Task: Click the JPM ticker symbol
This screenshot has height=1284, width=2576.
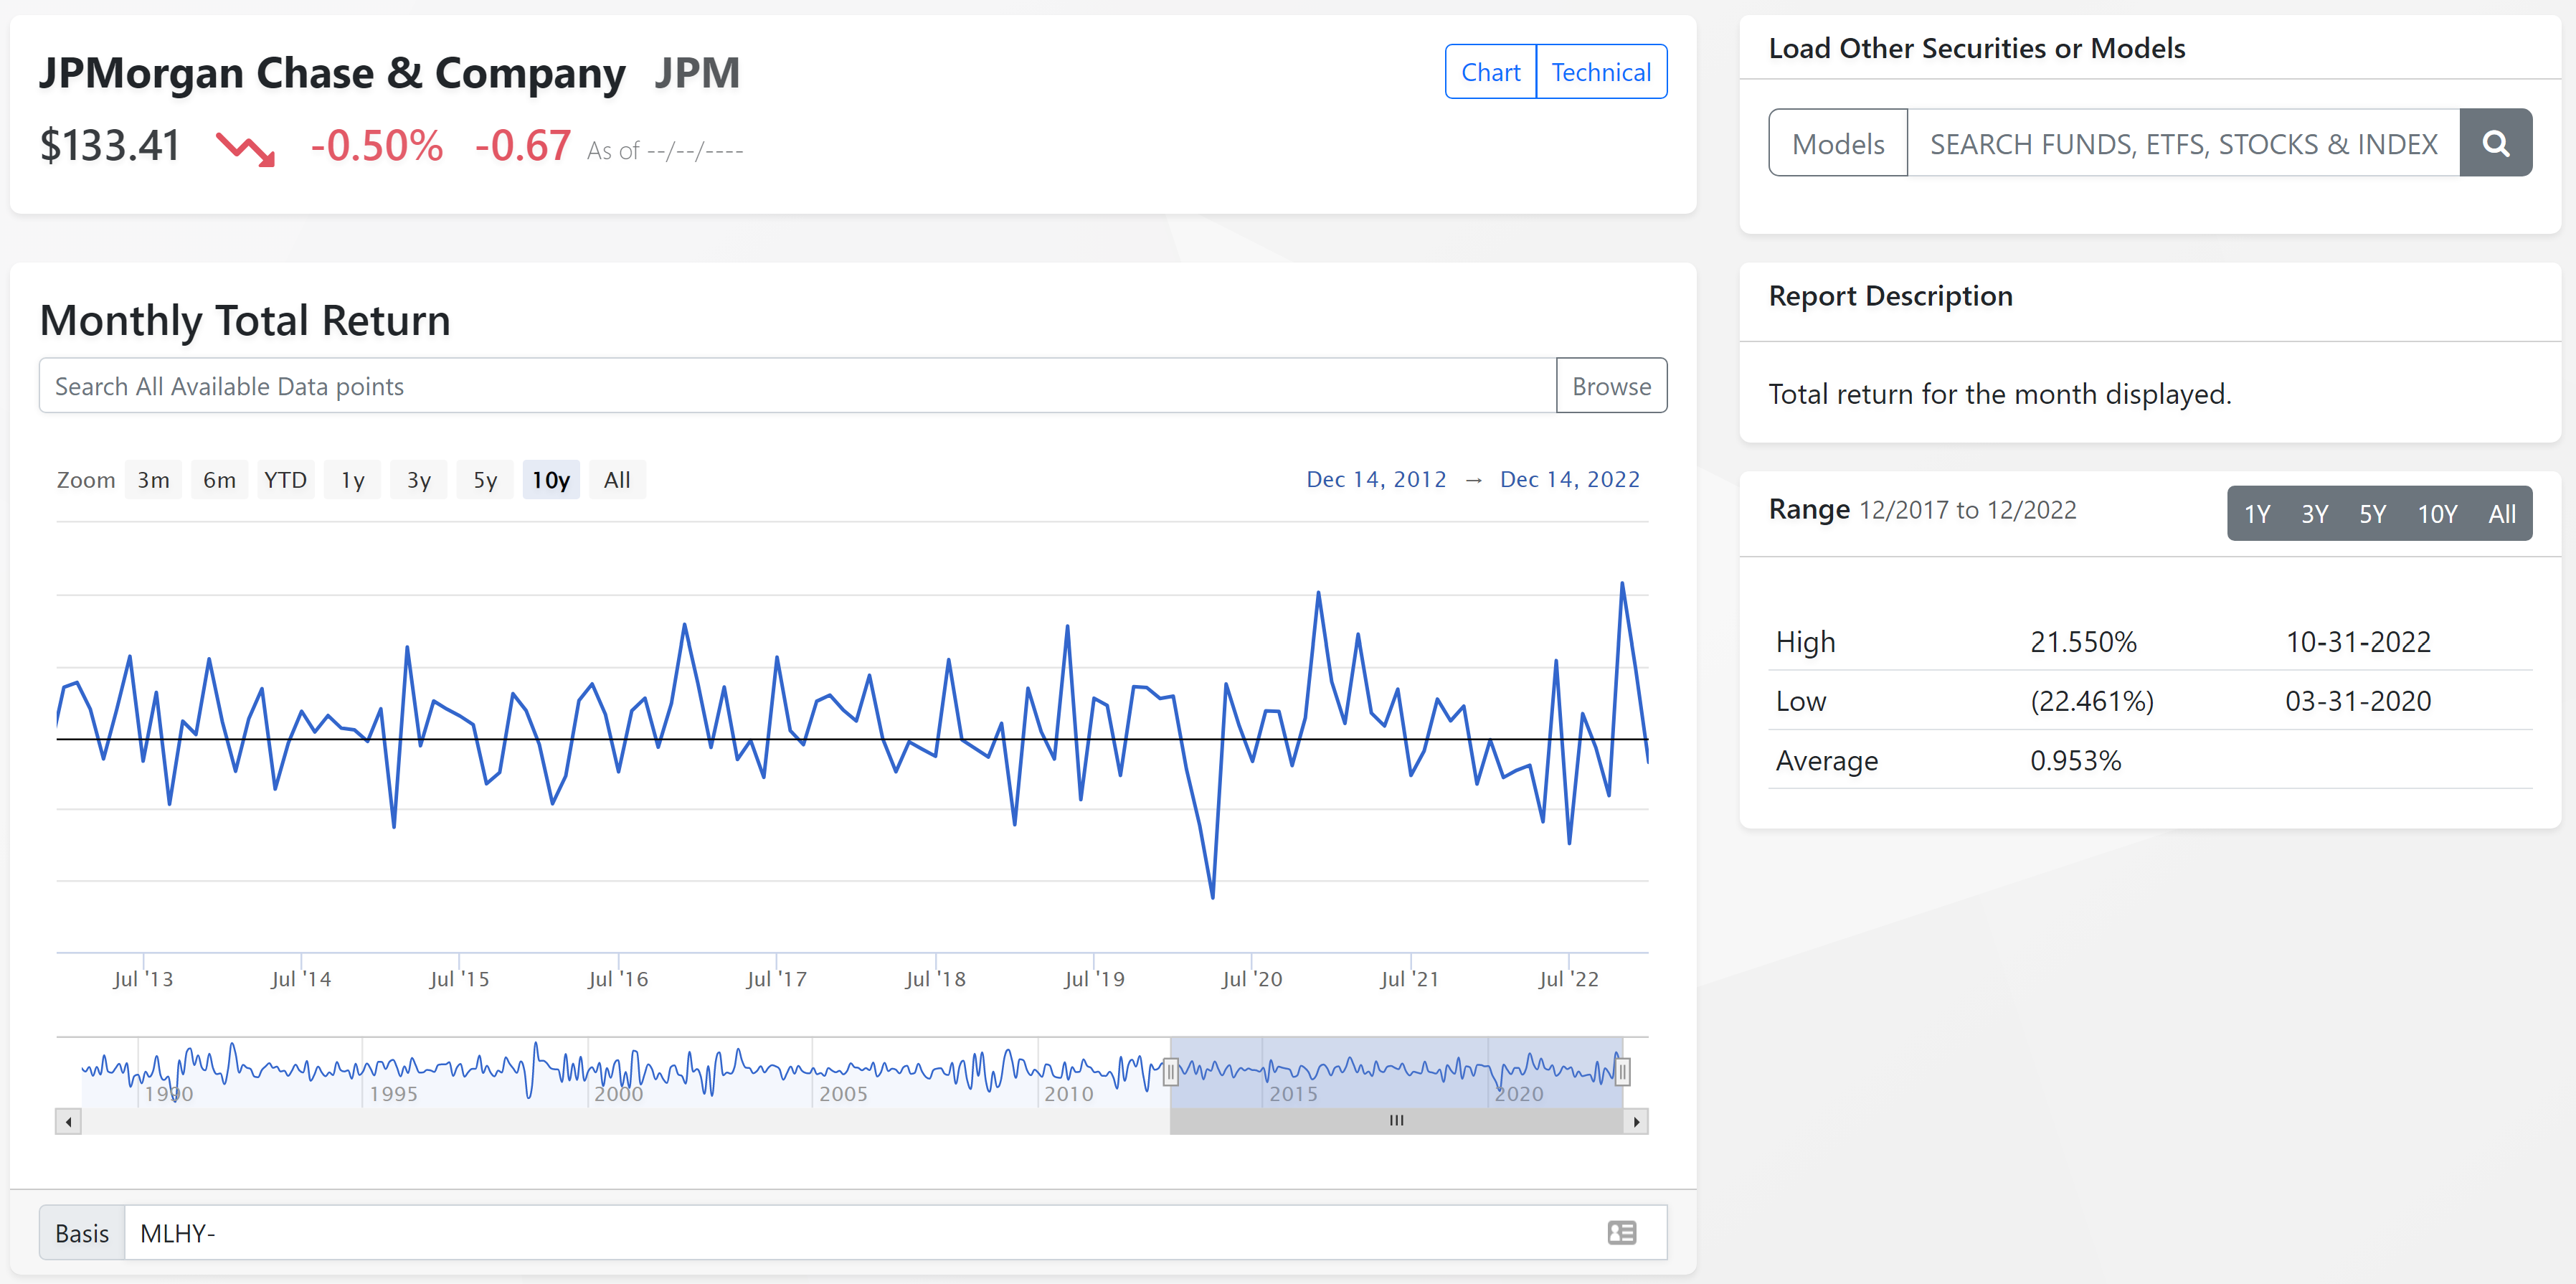Action: pos(697,73)
